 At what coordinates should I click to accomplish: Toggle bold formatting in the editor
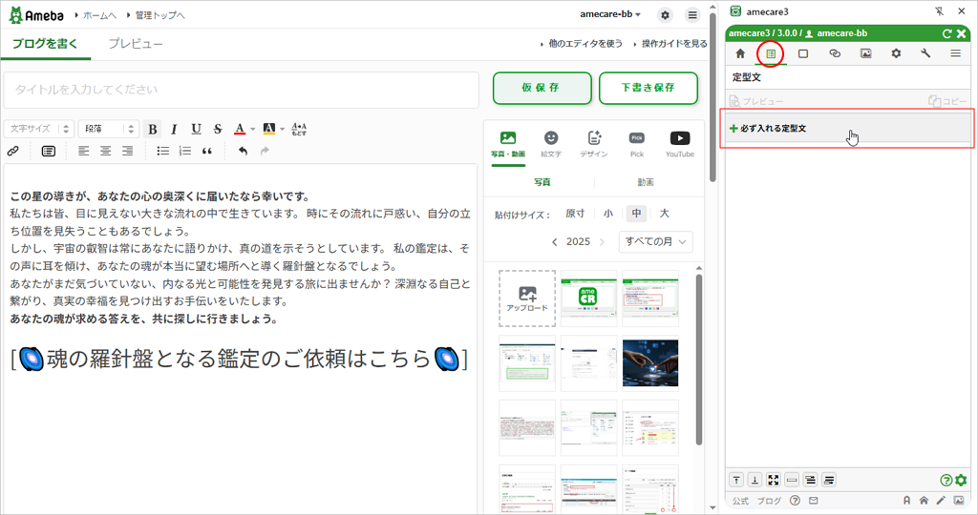point(153,129)
